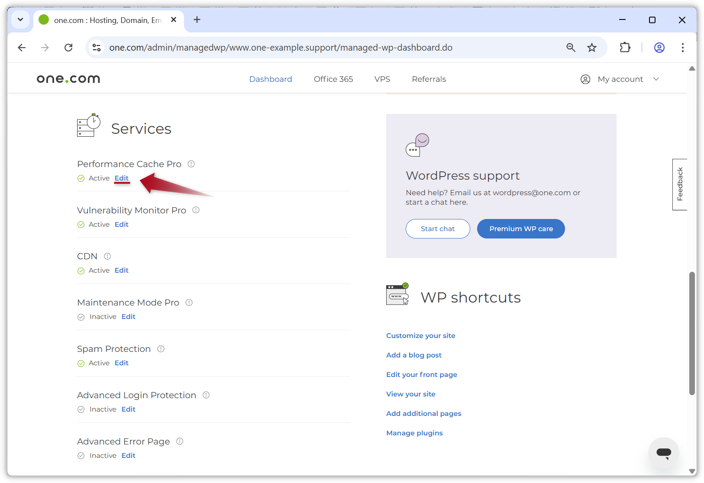Click the Maintenance Mode Pro status checkmark icon

[x=81, y=317]
